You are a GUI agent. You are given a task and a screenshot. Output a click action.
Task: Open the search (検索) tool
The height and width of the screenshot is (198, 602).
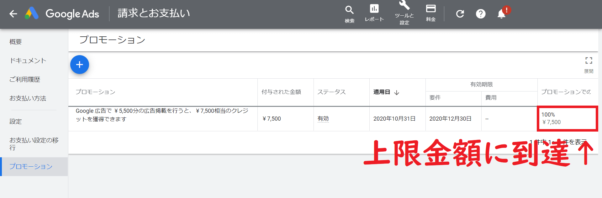click(x=350, y=14)
